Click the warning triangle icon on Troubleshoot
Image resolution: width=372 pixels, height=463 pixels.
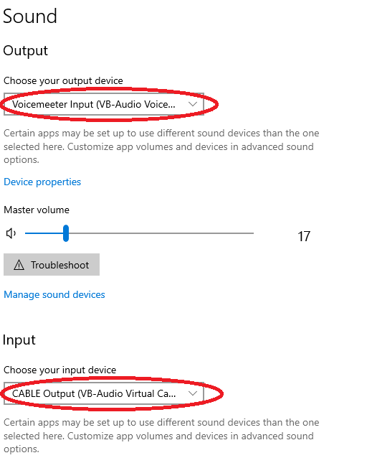[19, 265]
